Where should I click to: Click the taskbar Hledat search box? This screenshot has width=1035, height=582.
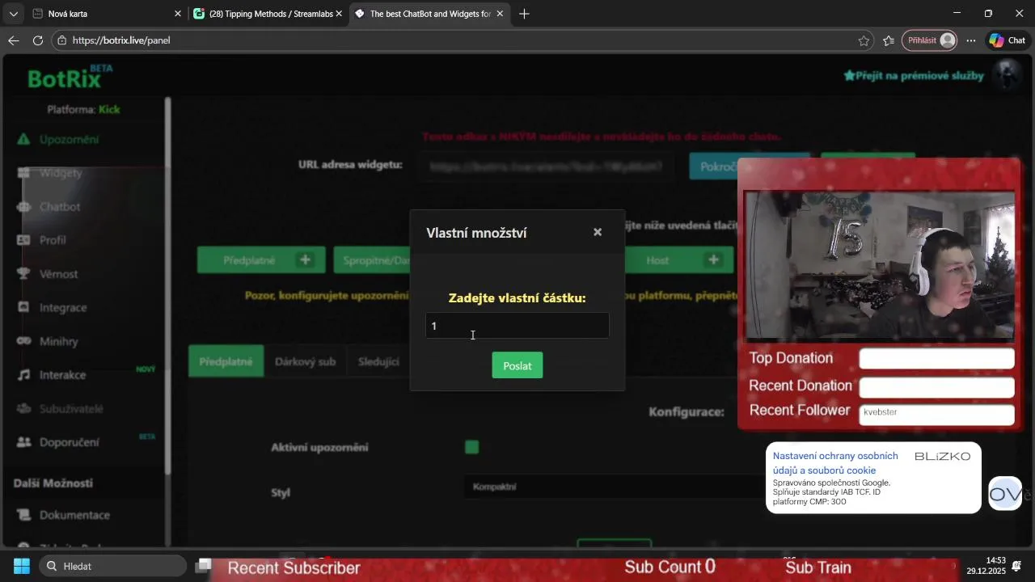[112, 566]
